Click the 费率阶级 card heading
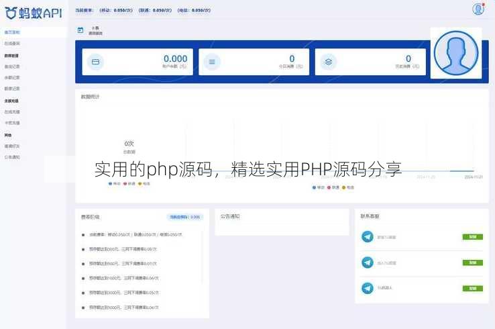 [91, 217]
